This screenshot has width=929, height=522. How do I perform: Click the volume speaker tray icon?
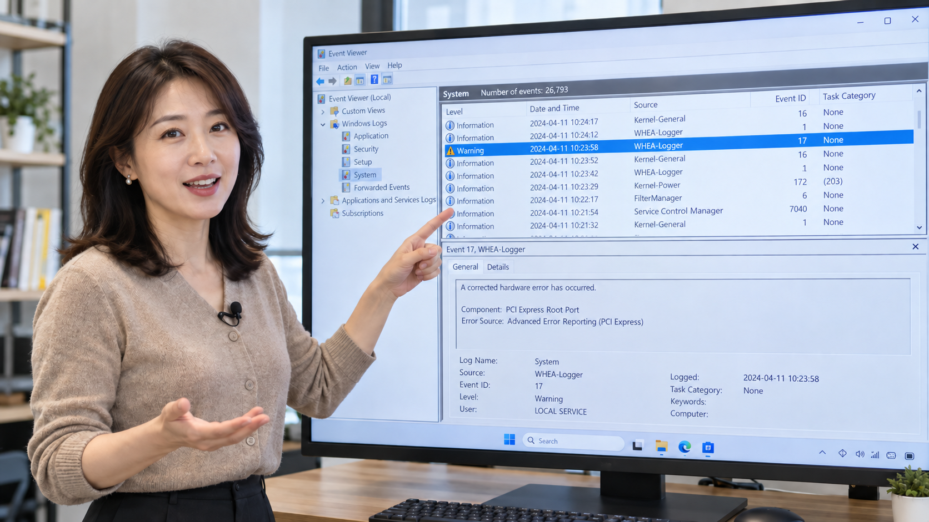pyautogui.click(x=860, y=454)
